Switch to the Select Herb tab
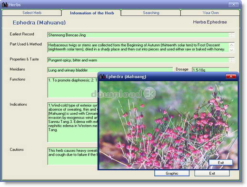This screenshot has height=187, width=247. click(32, 13)
